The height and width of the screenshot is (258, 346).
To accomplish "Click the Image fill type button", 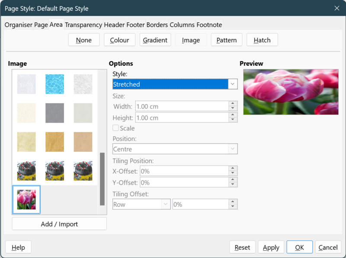I will [191, 40].
